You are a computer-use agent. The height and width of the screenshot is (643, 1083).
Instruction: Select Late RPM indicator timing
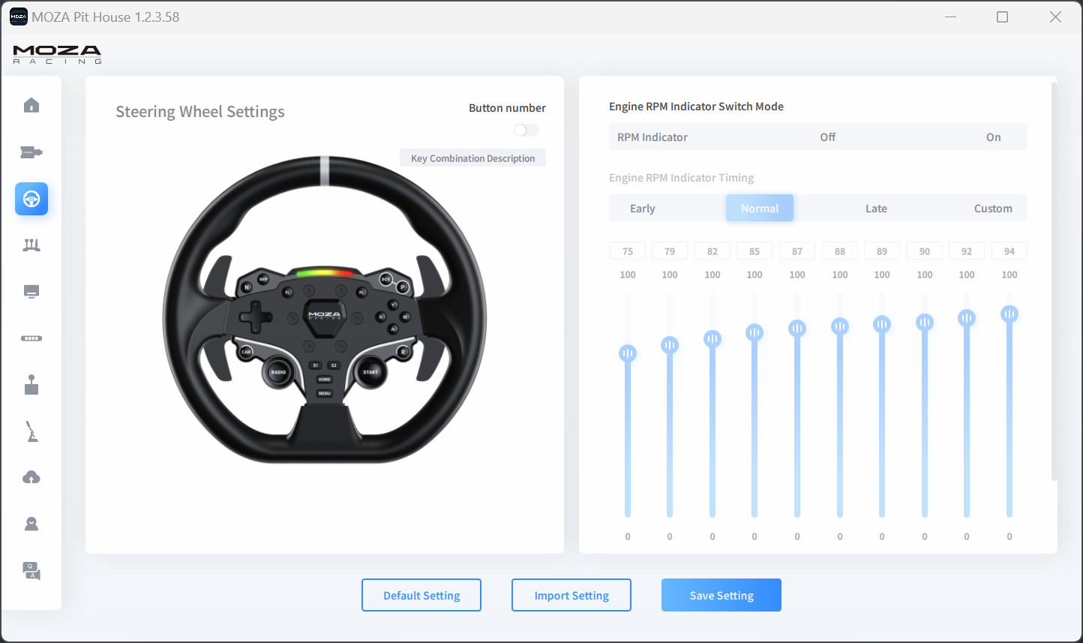point(876,209)
